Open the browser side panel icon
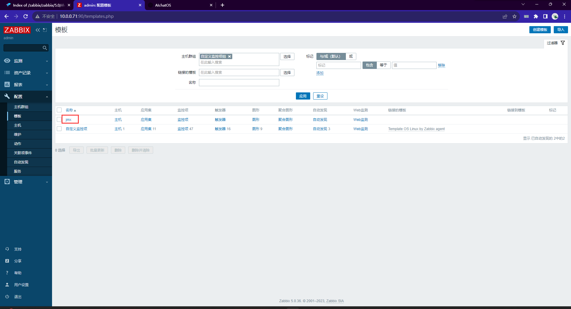The image size is (571, 309). tap(545, 16)
